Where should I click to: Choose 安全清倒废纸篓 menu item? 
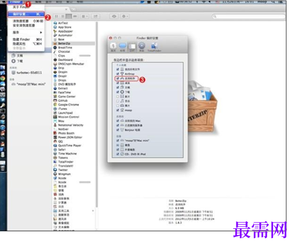(26, 26)
